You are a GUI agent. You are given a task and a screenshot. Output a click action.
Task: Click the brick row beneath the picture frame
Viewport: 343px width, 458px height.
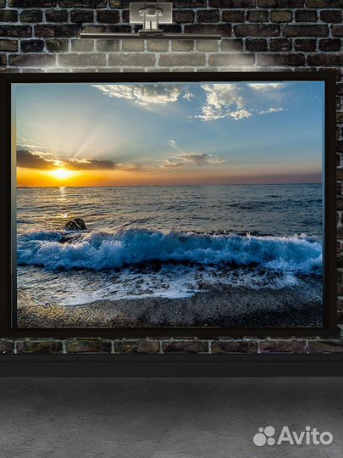coord(171,346)
